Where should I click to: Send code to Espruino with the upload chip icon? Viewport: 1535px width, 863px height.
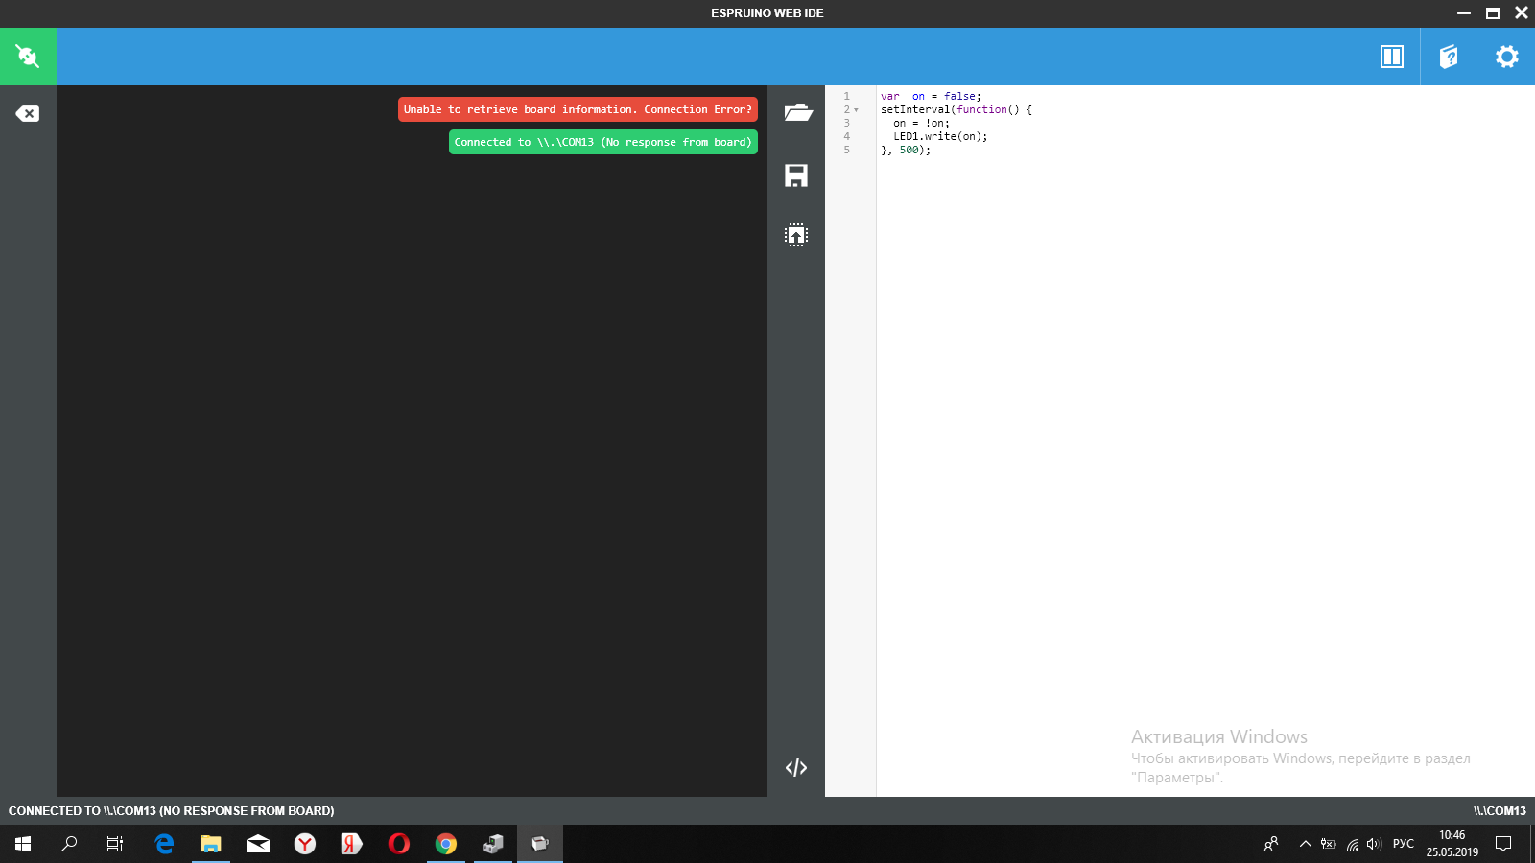796,235
